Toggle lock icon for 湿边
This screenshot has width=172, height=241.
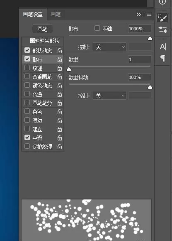pos(60,120)
